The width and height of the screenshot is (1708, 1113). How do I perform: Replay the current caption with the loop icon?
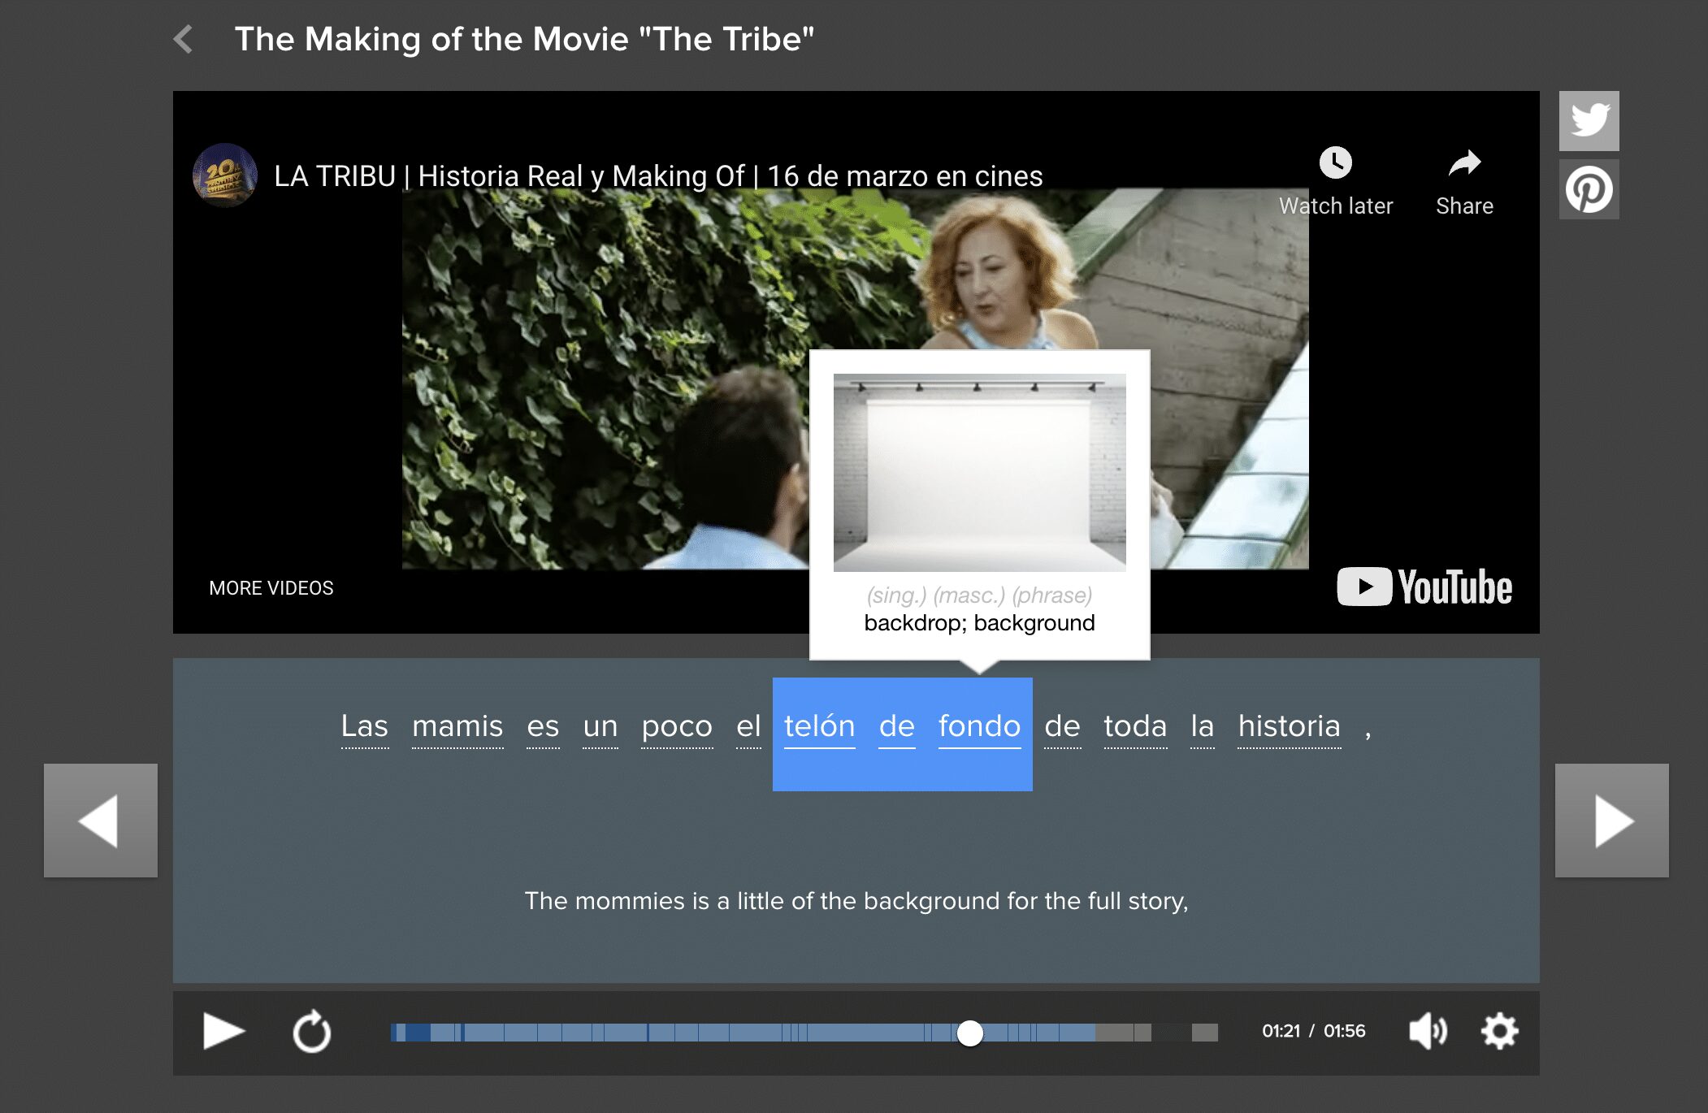point(311,1033)
